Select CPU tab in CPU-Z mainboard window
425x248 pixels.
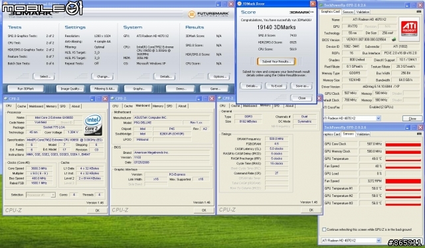pyautogui.click(x=116, y=106)
